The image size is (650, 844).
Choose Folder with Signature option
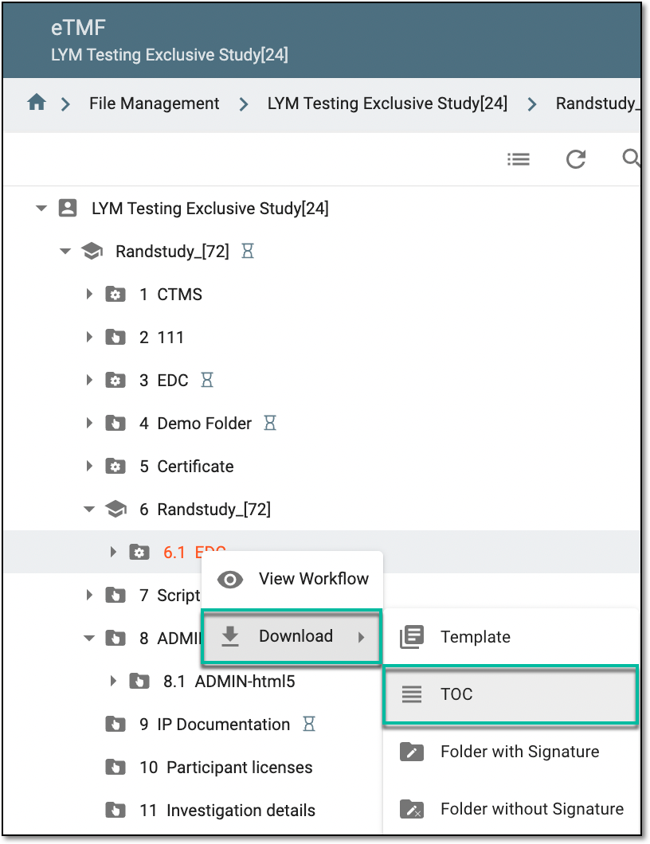(511, 752)
